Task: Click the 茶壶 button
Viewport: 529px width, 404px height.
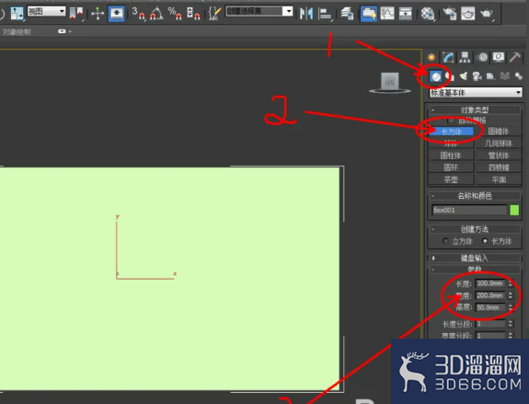Action: point(451,179)
